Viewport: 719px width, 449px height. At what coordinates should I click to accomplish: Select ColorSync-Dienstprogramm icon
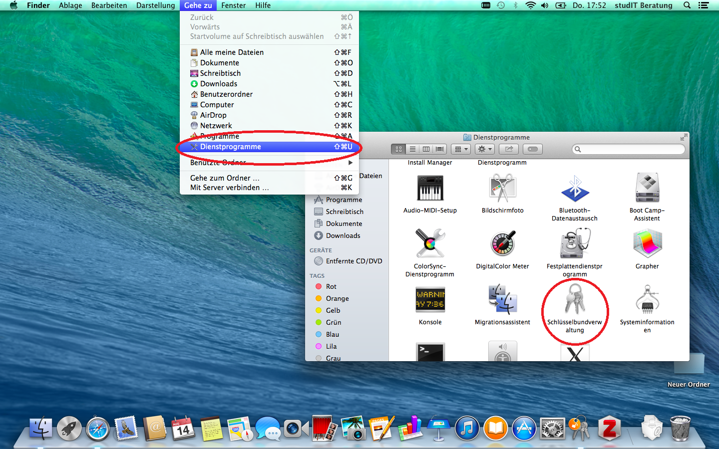430,243
